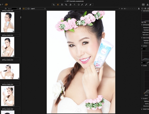Click inside the Search field
The width and height of the screenshot is (149, 114).
(11, 9)
